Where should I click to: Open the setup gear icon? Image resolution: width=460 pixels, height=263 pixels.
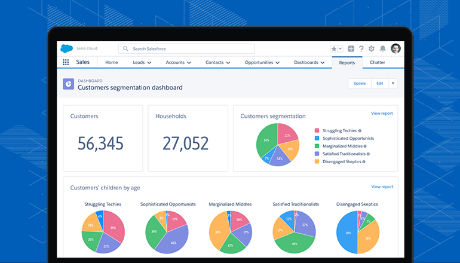point(372,49)
